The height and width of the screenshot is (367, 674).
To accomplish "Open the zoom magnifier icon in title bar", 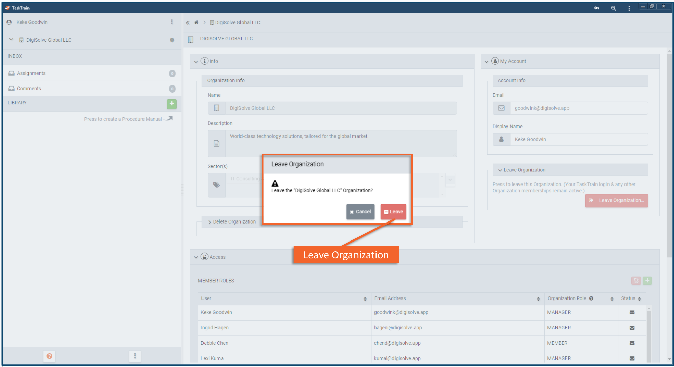I will [x=613, y=8].
